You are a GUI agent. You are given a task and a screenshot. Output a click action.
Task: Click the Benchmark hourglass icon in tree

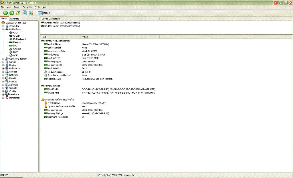pos(7,98)
